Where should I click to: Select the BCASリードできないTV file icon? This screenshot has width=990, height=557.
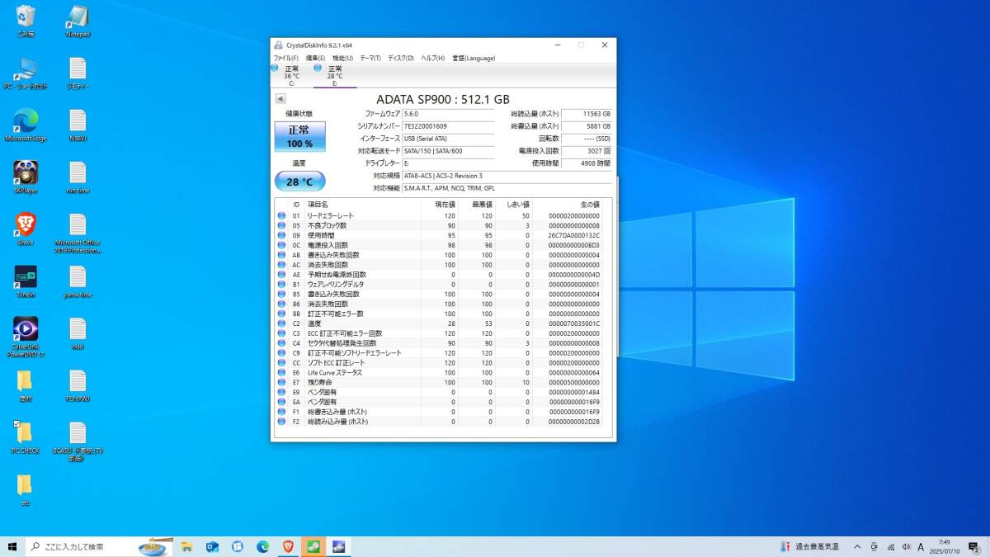click(78, 442)
